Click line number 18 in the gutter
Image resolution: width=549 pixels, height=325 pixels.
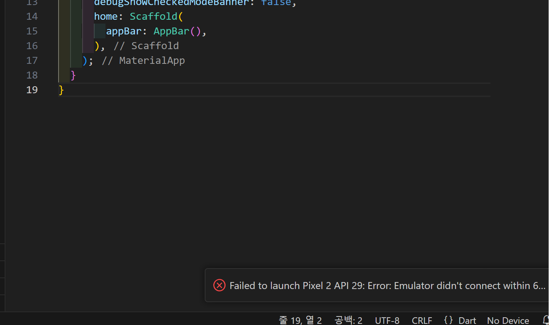point(32,75)
